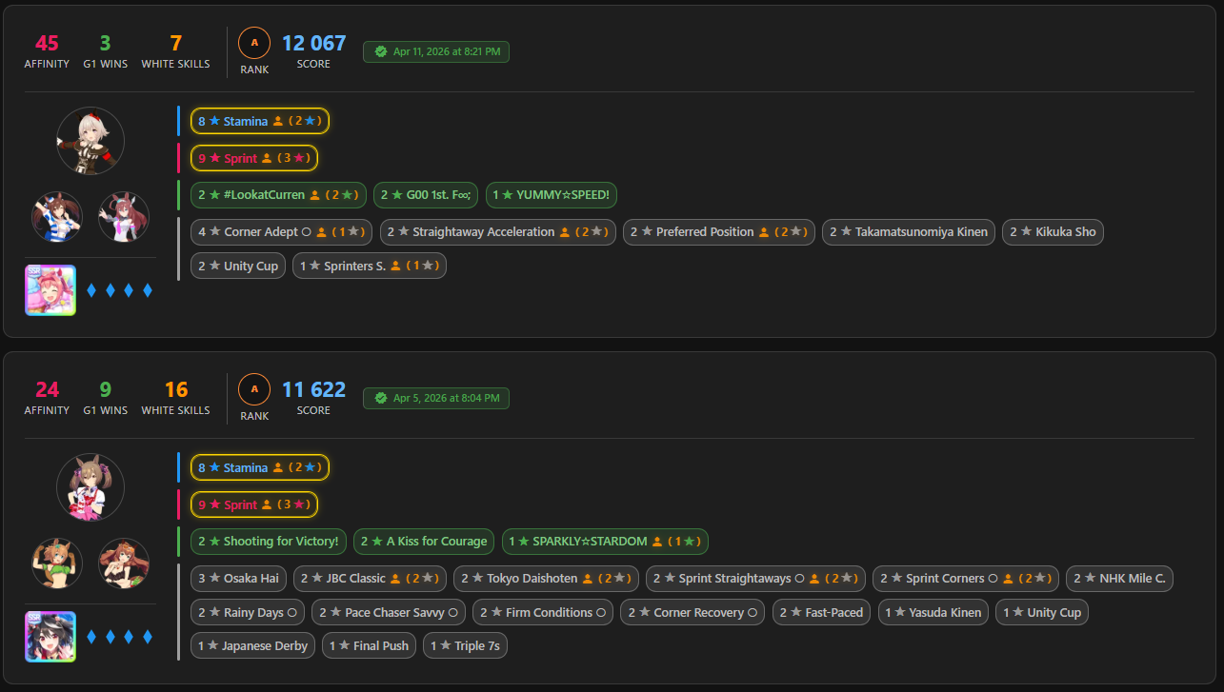Click the left parent portrait in the 12 067 card

coord(57,217)
